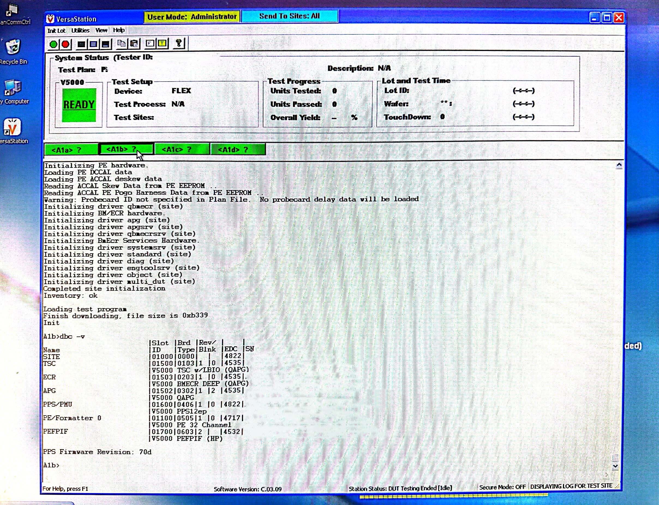659x505 pixels.
Task: Open the View menu
Action: click(101, 30)
